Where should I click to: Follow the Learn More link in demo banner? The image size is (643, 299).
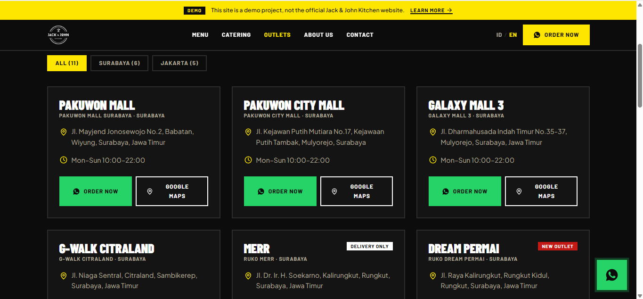point(431,10)
